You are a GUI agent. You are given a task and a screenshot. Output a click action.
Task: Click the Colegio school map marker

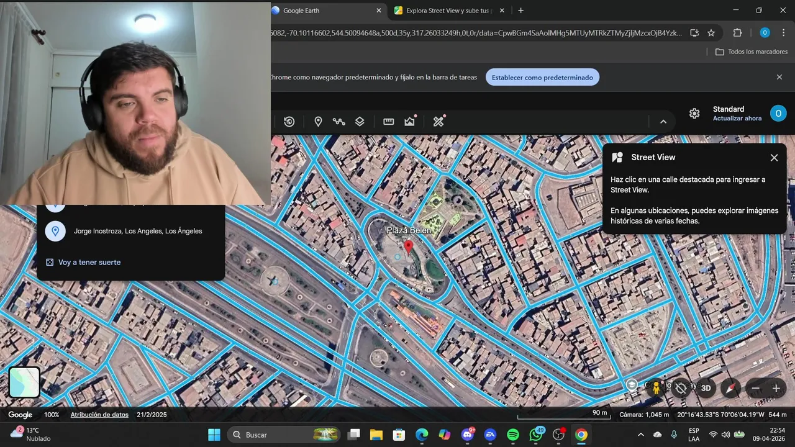coord(632,385)
